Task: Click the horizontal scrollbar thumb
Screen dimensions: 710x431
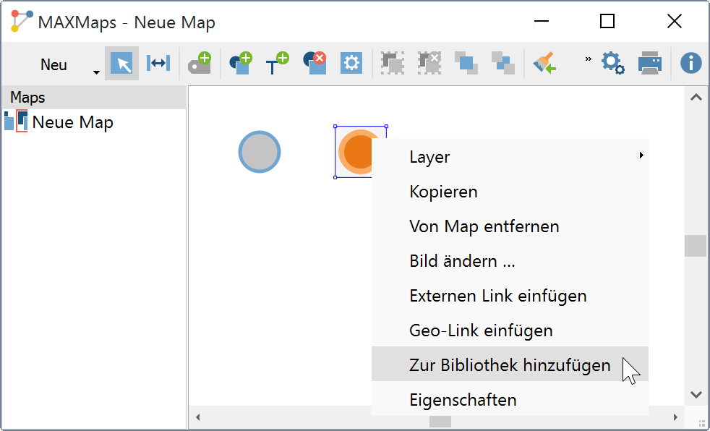Action: point(440,422)
